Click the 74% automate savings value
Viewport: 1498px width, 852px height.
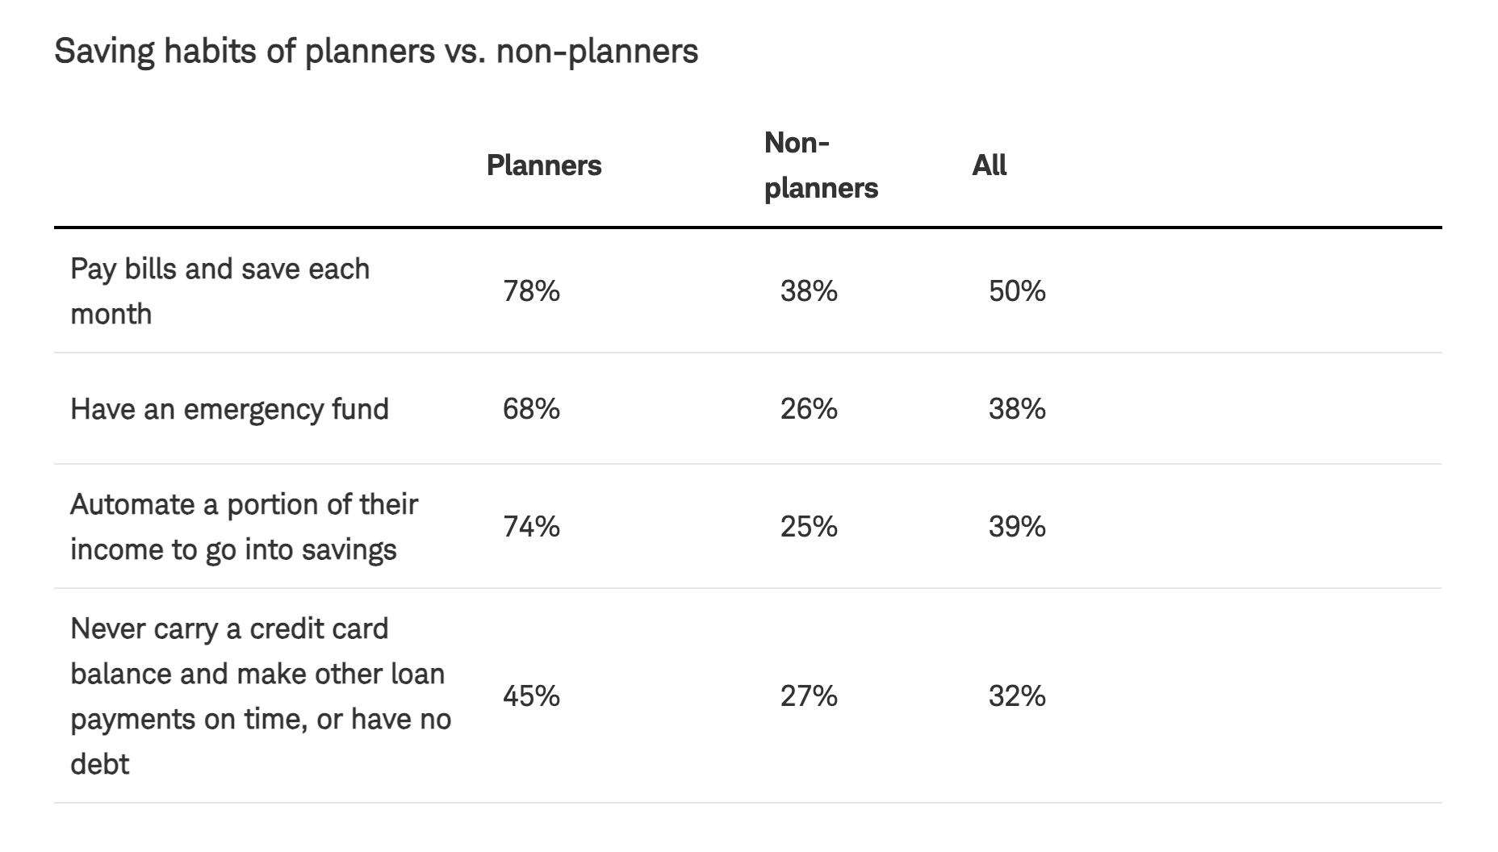pyautogui.click(x=531, y=527)
